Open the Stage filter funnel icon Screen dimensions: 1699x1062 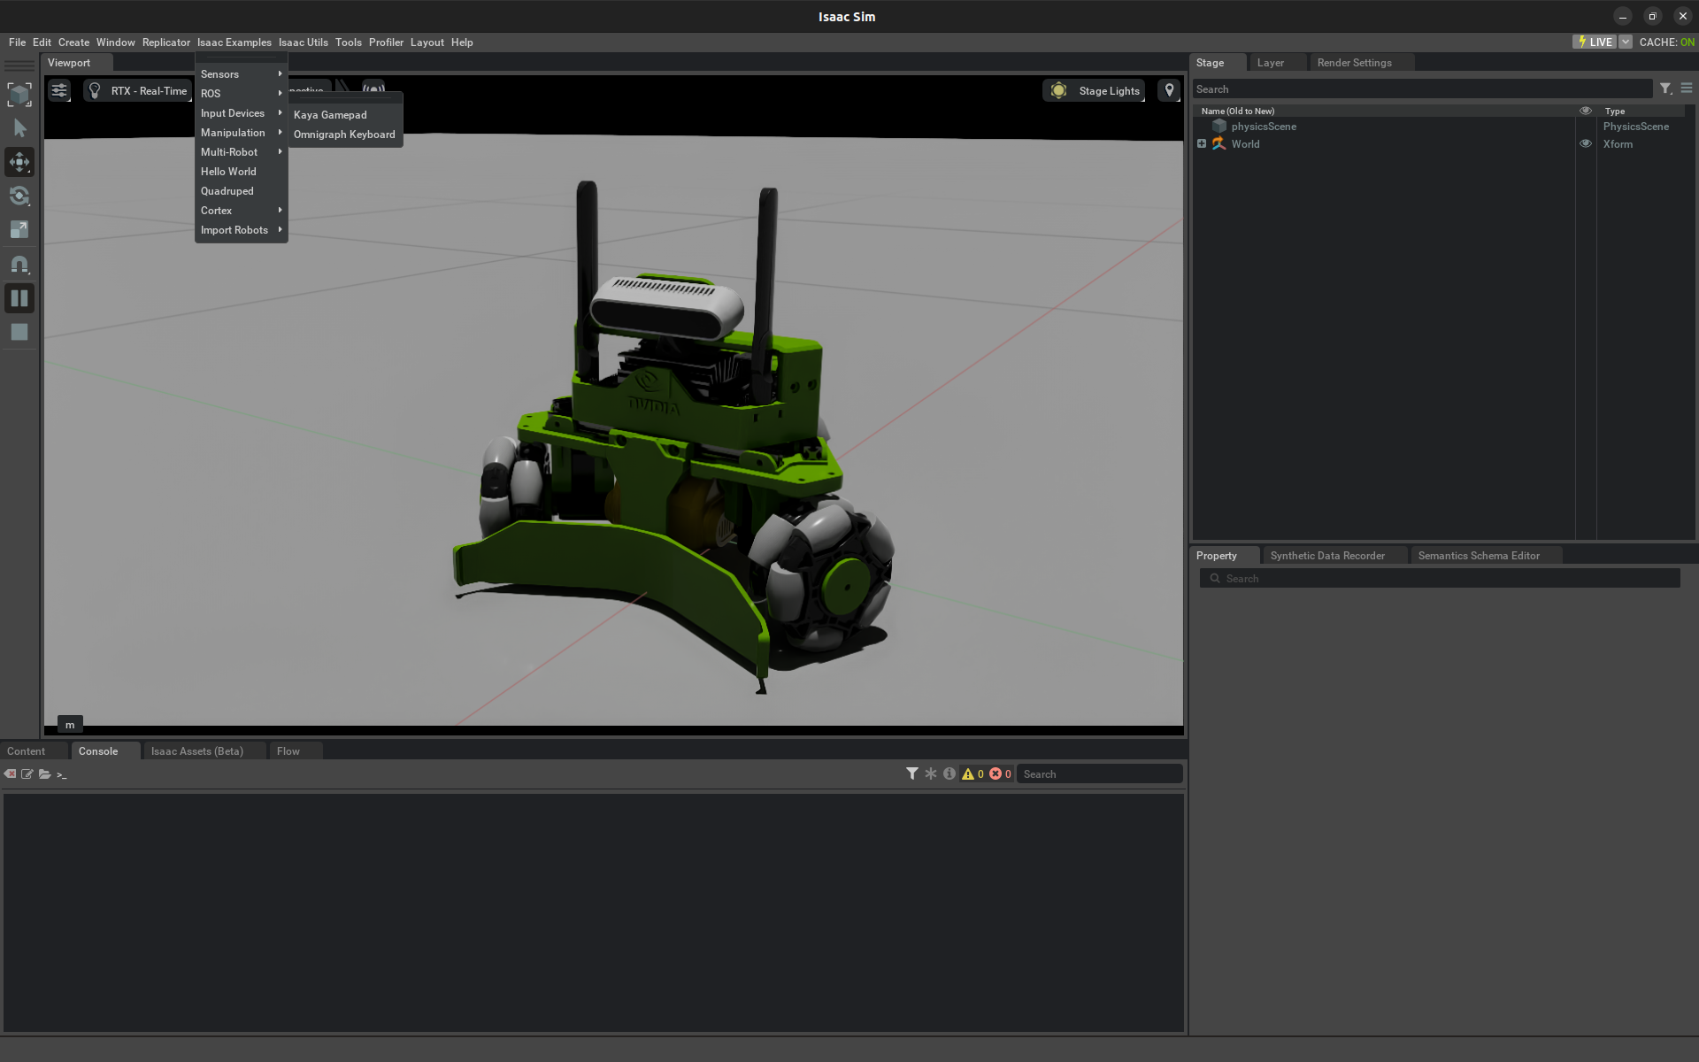tap(1665, 88)
